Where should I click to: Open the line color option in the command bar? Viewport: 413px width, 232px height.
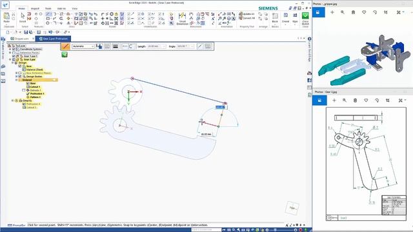(99, 46)
